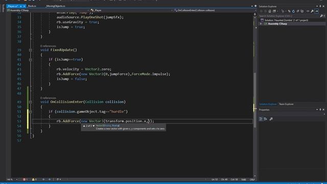Collapse the if (isJump==true) block

pos(31,60)
